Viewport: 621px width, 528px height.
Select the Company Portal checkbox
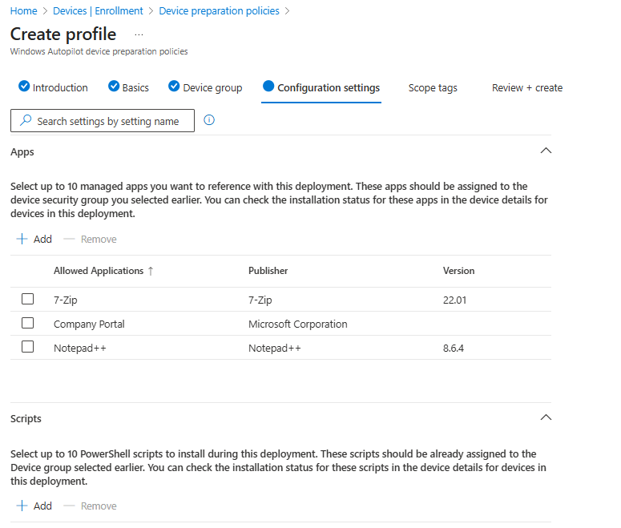coord(28,323)
